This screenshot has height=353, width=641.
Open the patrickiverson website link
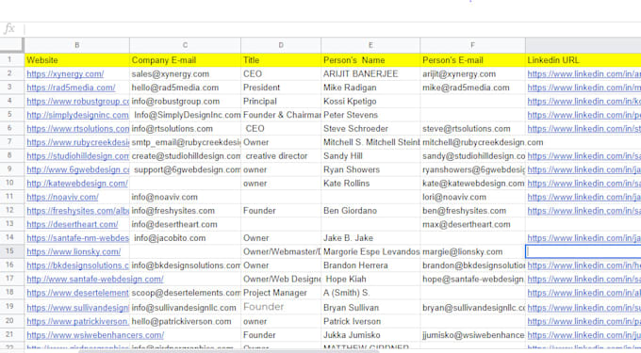coord(77,322)
